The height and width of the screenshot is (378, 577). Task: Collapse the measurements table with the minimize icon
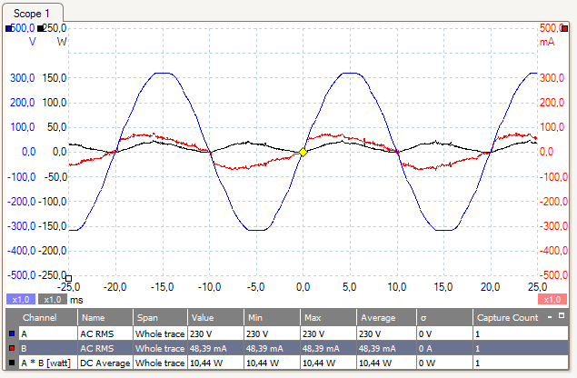pos(548,317)
